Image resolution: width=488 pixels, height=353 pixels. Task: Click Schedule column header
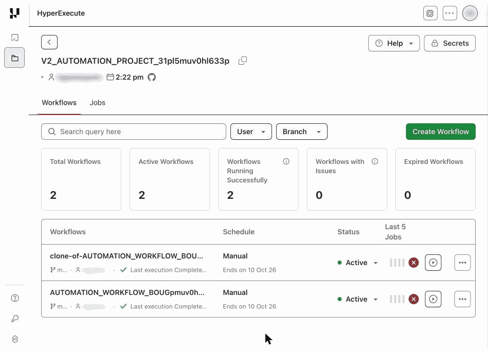pyautogui.click(x=239, y=232)
